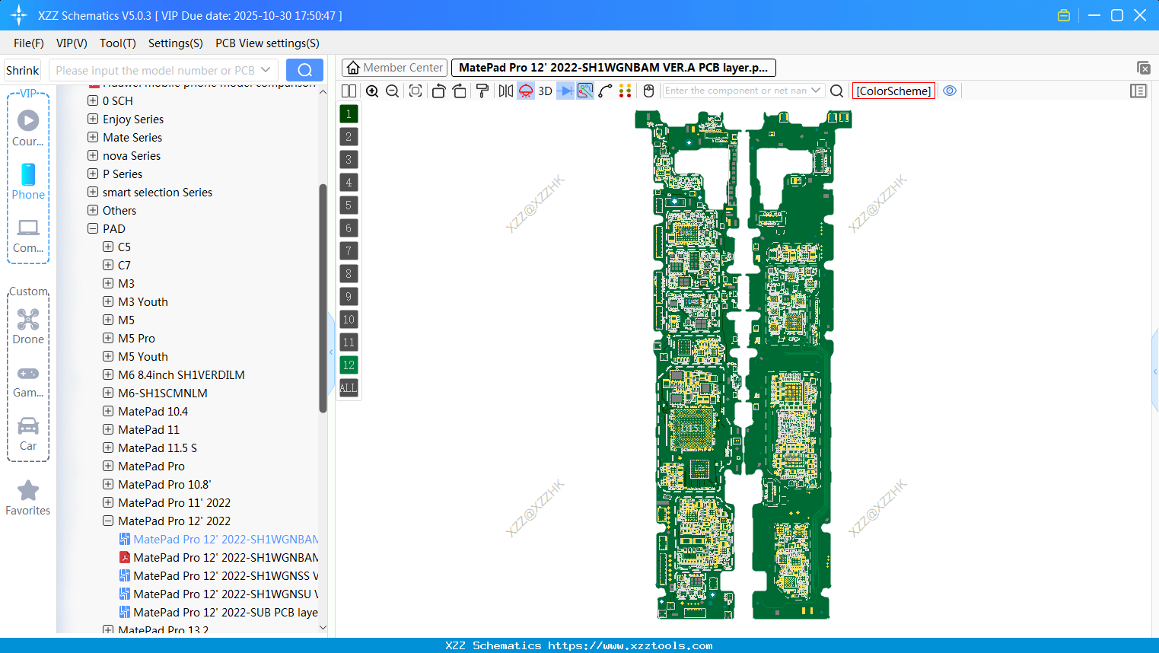Image resolution: width=1159 pixels, height=653 pixels.
Task: Toggle the 3D view mode
Action: coord(545,91)
